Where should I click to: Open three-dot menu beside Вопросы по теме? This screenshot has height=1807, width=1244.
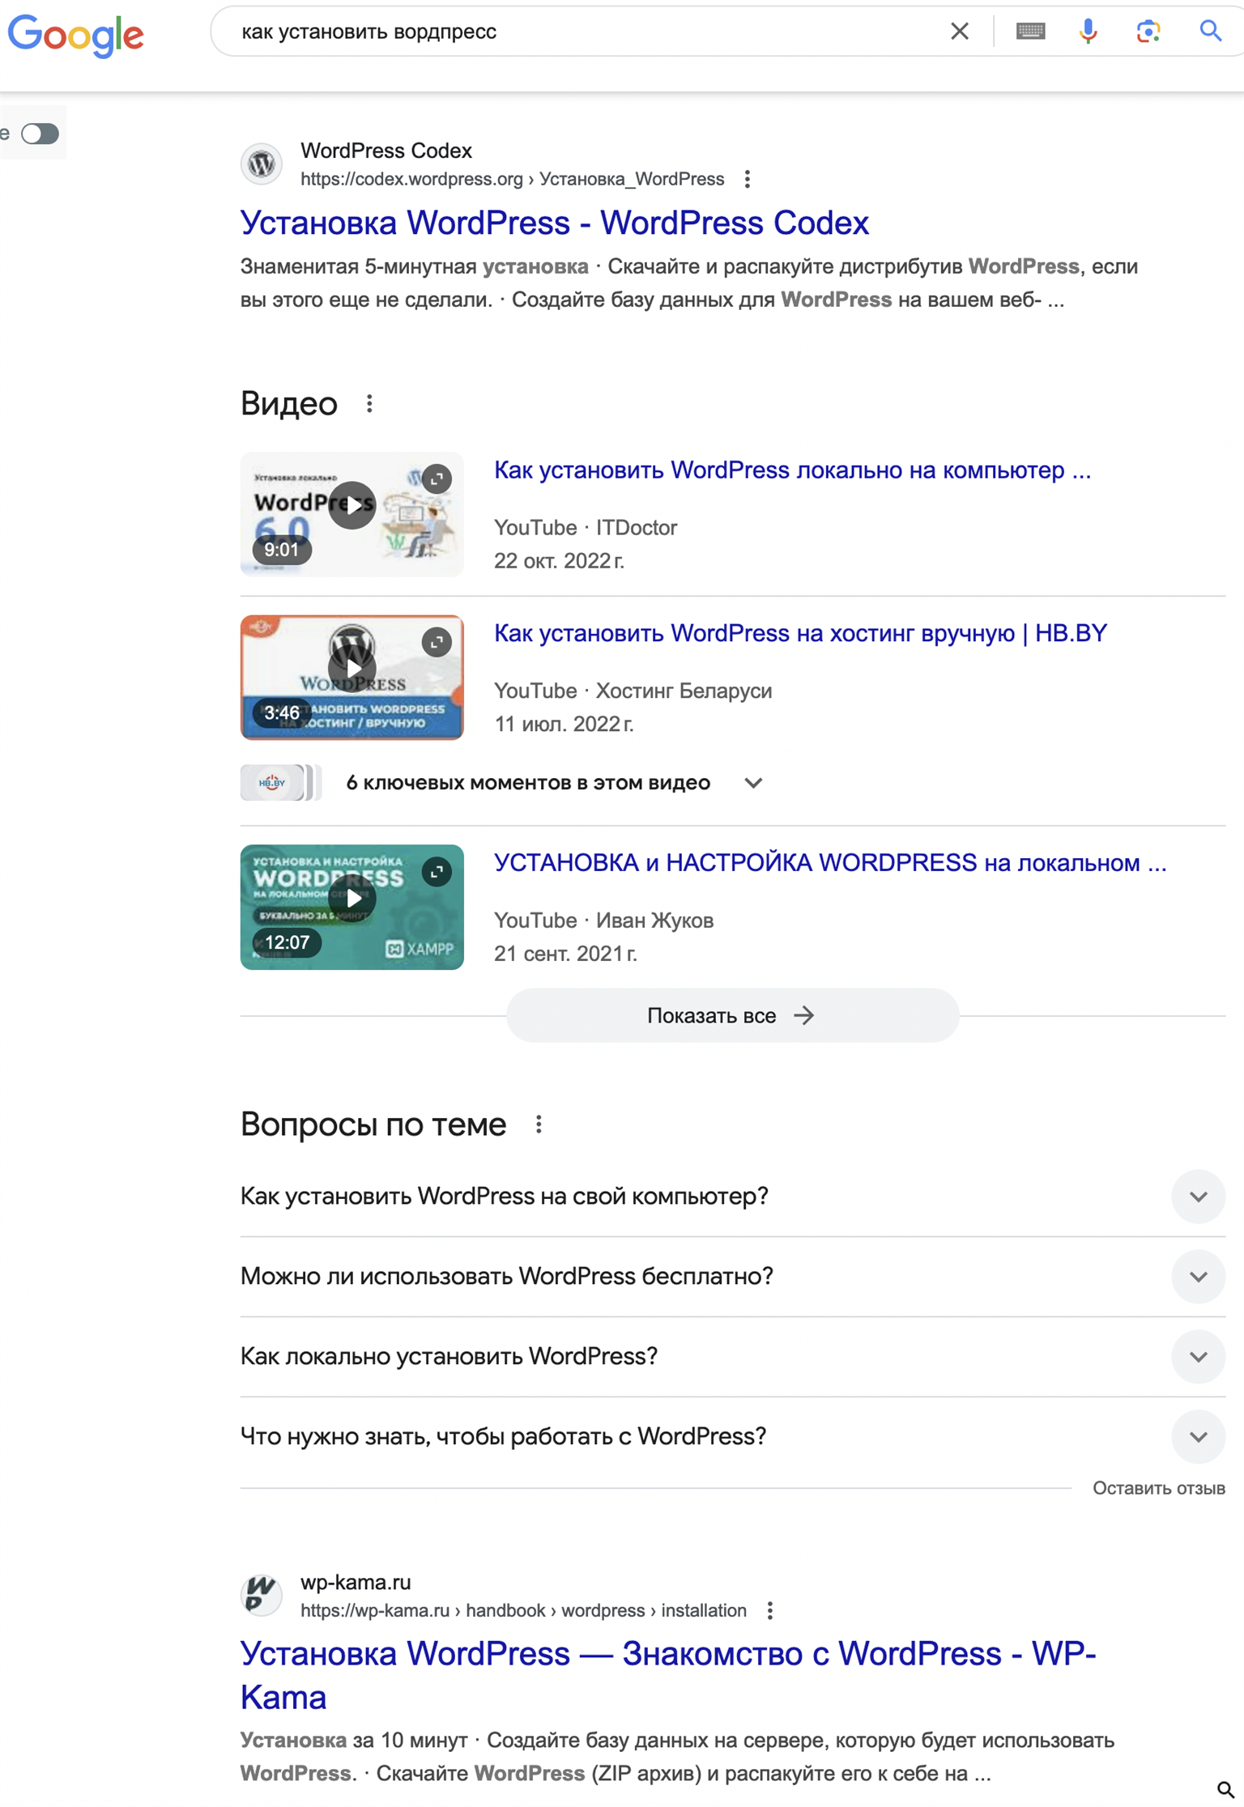pyautogui.click(x=539, y=1125)
